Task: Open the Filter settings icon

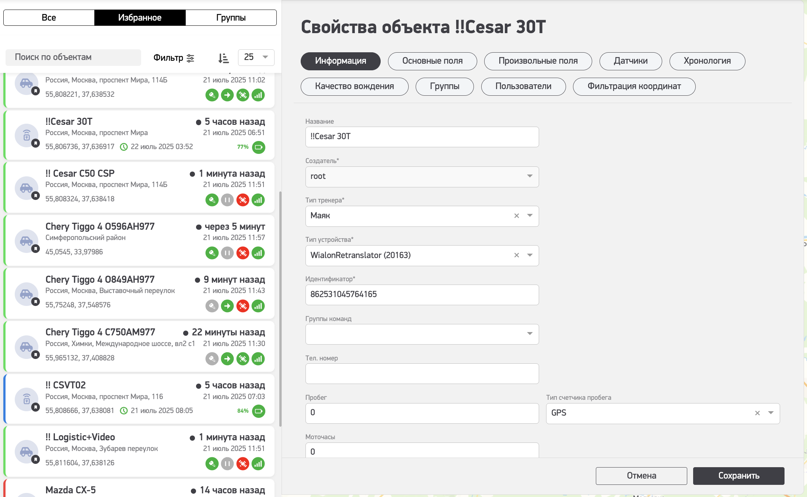Action: pyautogui.click(x=191, y=58)
